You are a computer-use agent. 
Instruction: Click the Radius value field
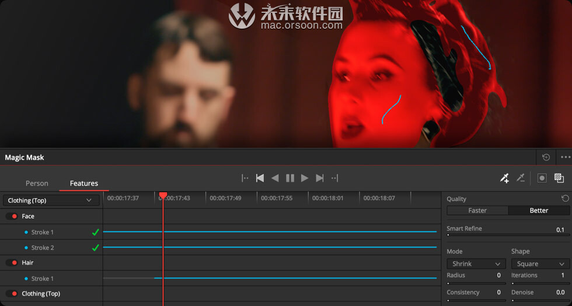coord(498,275)
